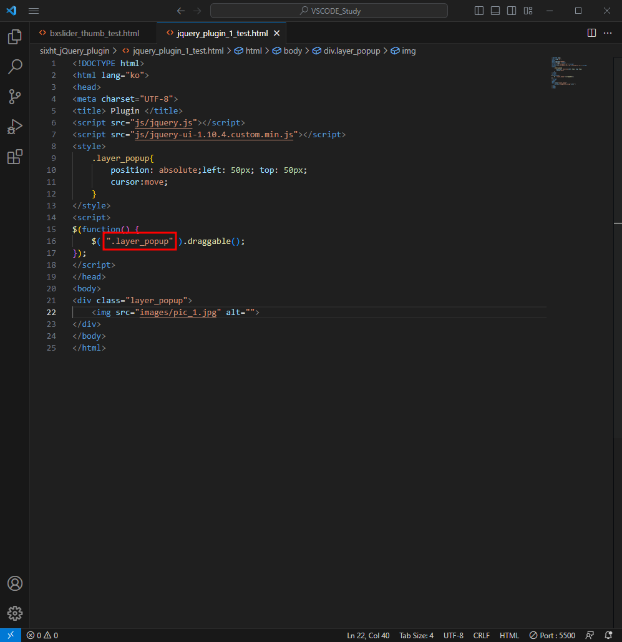The image size is (622, 642).
Task: Click the VSCODE_Study command center search box
Action: [x=329, y=11]
